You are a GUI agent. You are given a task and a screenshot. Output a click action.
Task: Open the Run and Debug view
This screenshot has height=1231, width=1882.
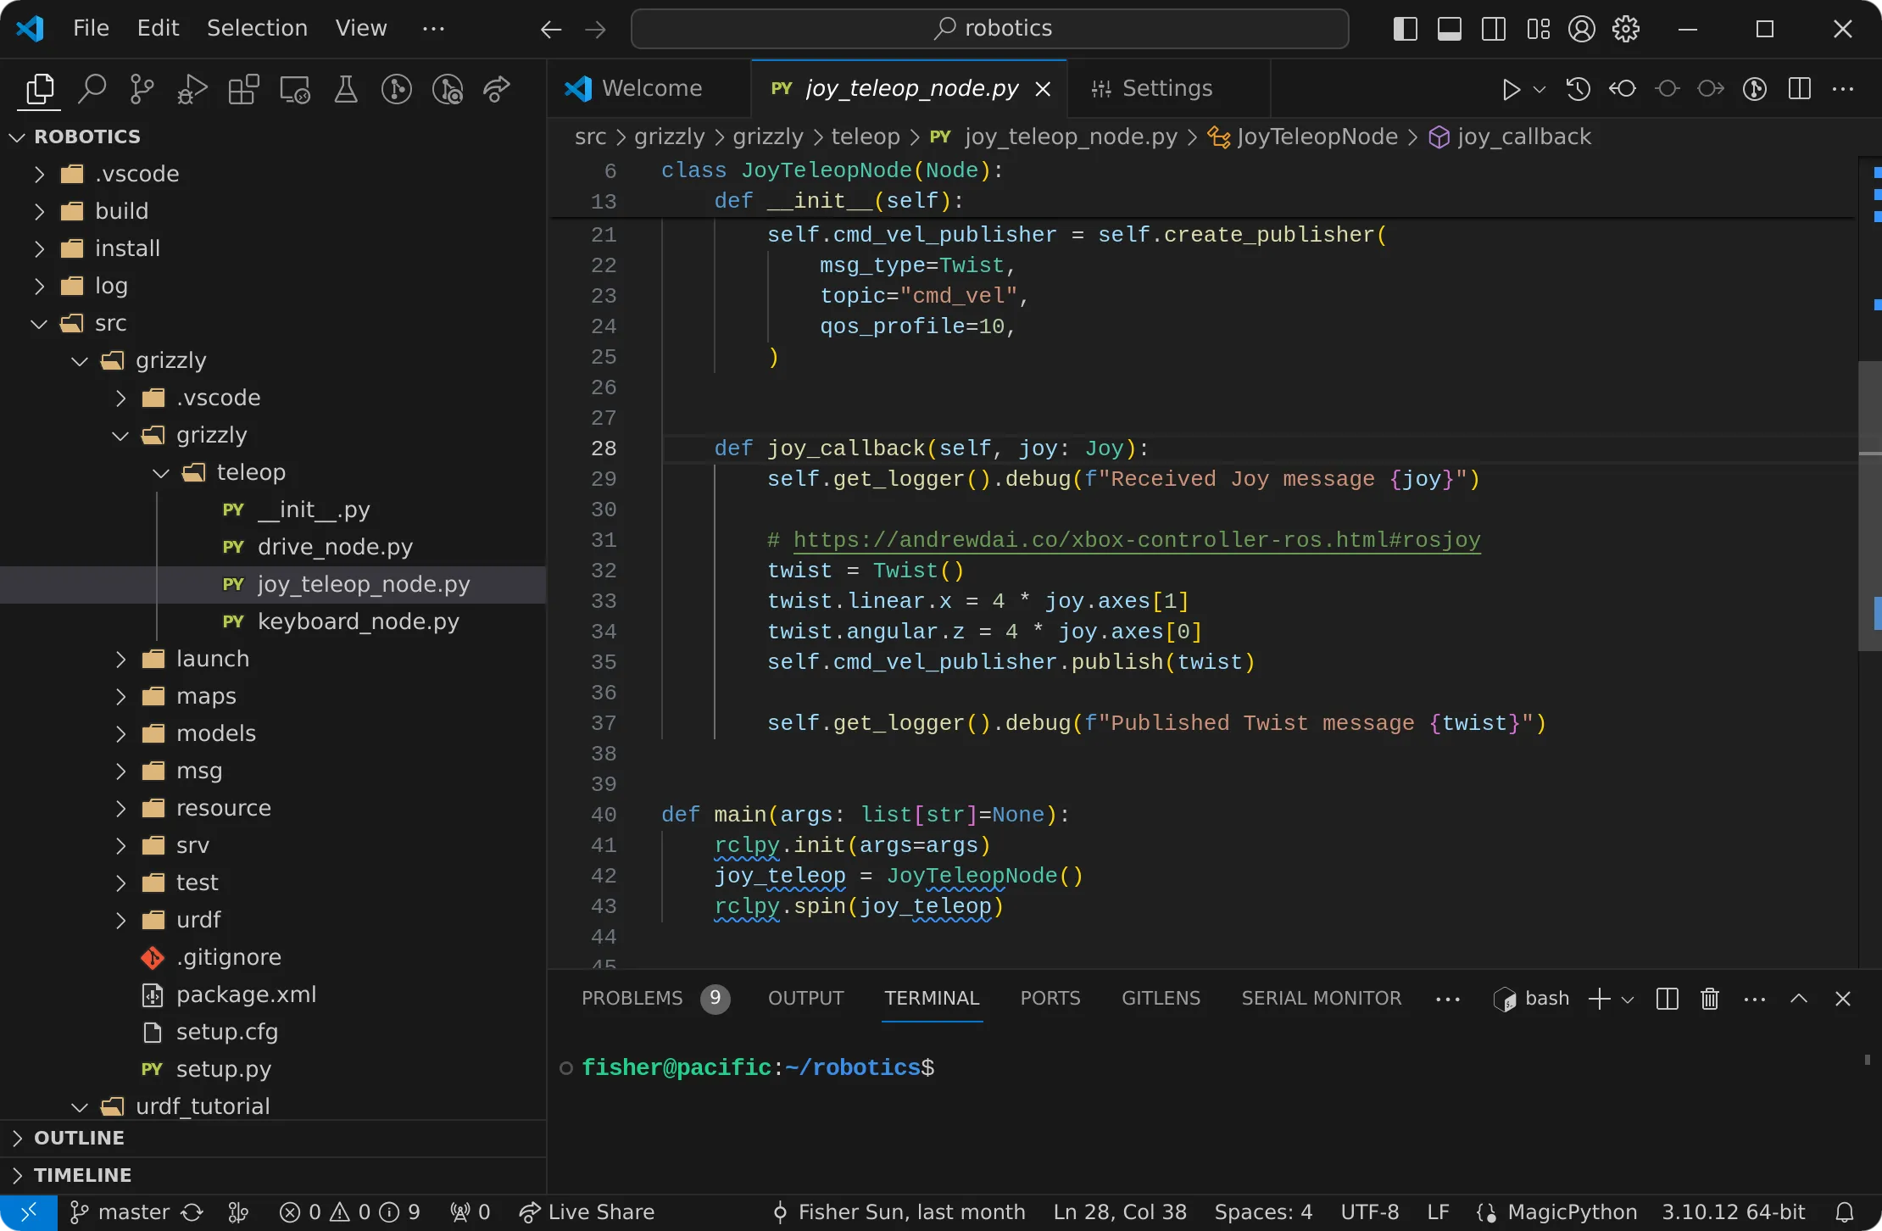pyautogui.click(x=192, y=89)
